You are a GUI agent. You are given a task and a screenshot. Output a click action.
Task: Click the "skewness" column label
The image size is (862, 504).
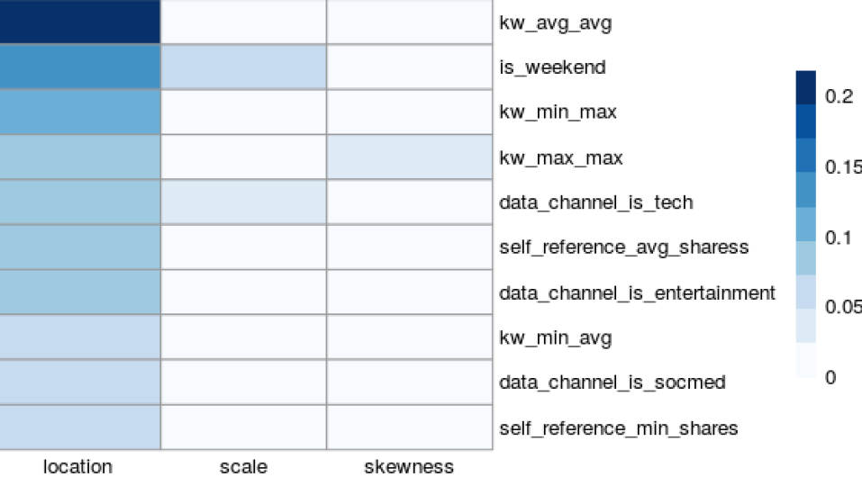coord(409,467)
